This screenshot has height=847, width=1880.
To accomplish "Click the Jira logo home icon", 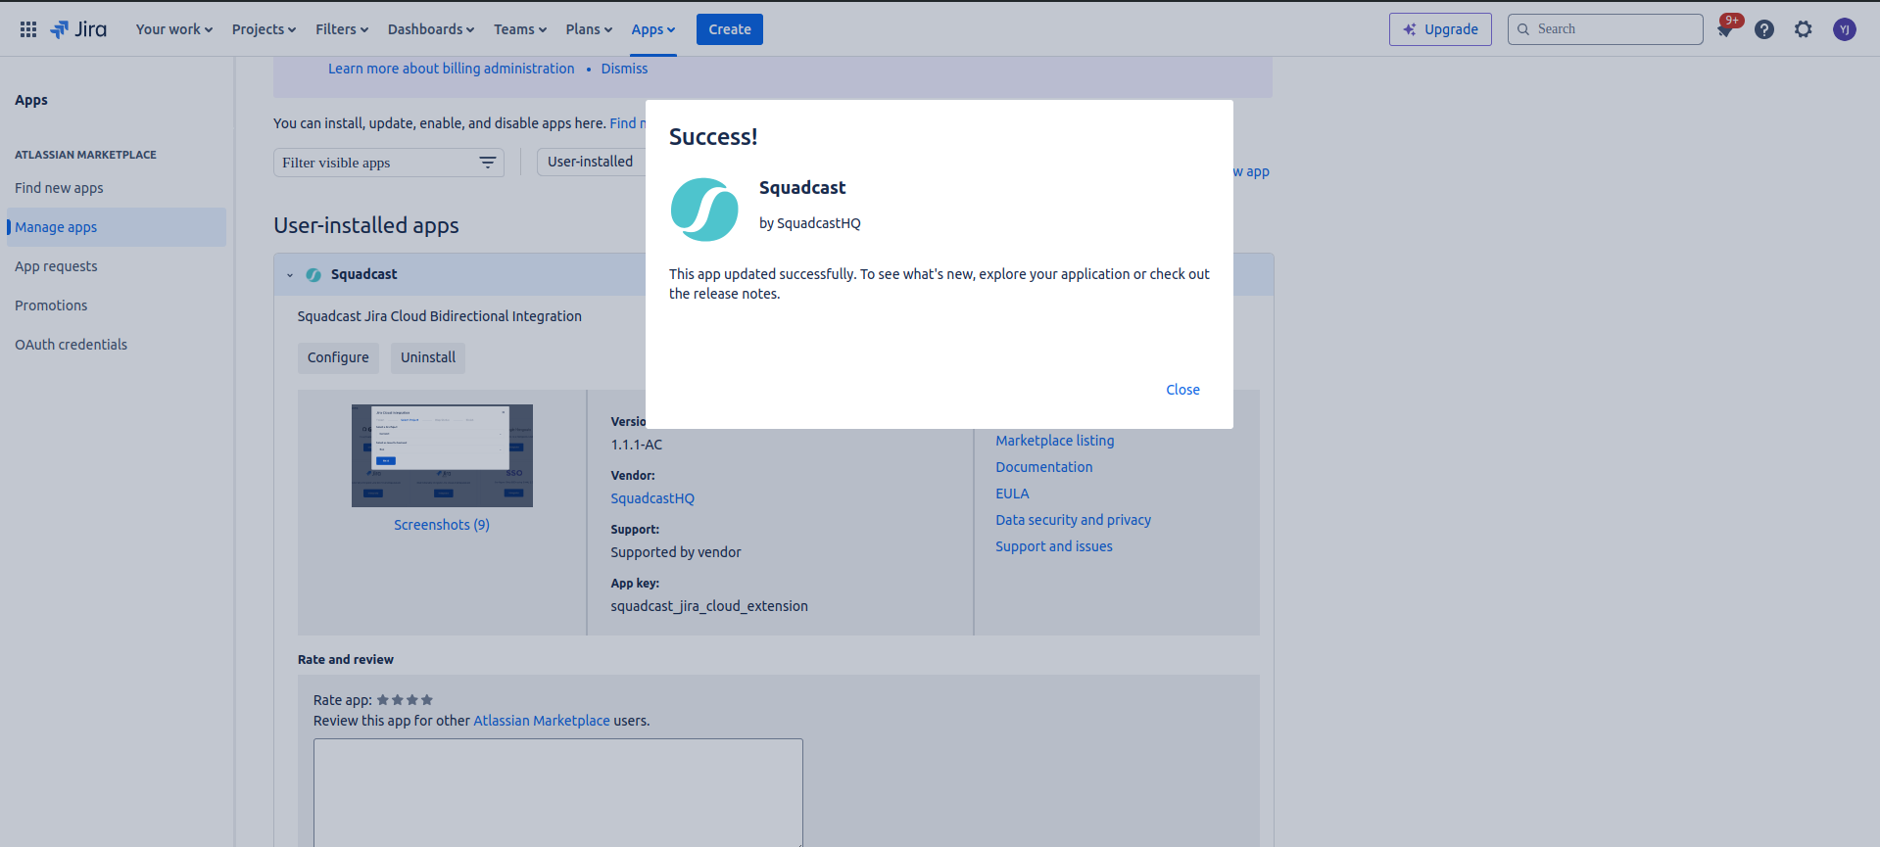I will (x=78, y=29).
